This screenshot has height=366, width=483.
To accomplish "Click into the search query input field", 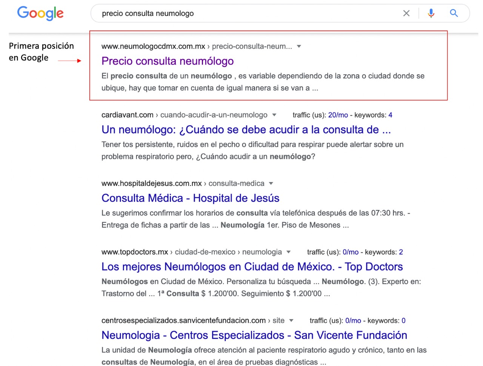I will pyautogui.click(x=245, y=14).
